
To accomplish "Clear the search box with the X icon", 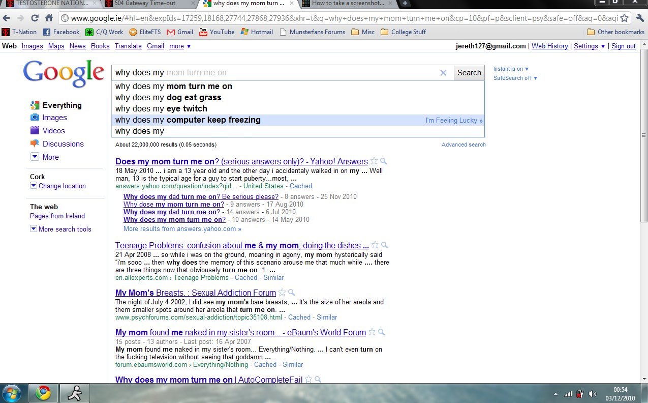I will (x=443, y=73).
